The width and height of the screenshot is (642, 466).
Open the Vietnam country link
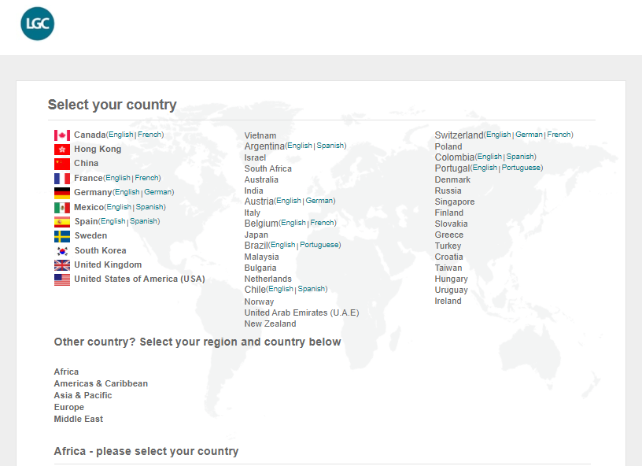[260, 135]
